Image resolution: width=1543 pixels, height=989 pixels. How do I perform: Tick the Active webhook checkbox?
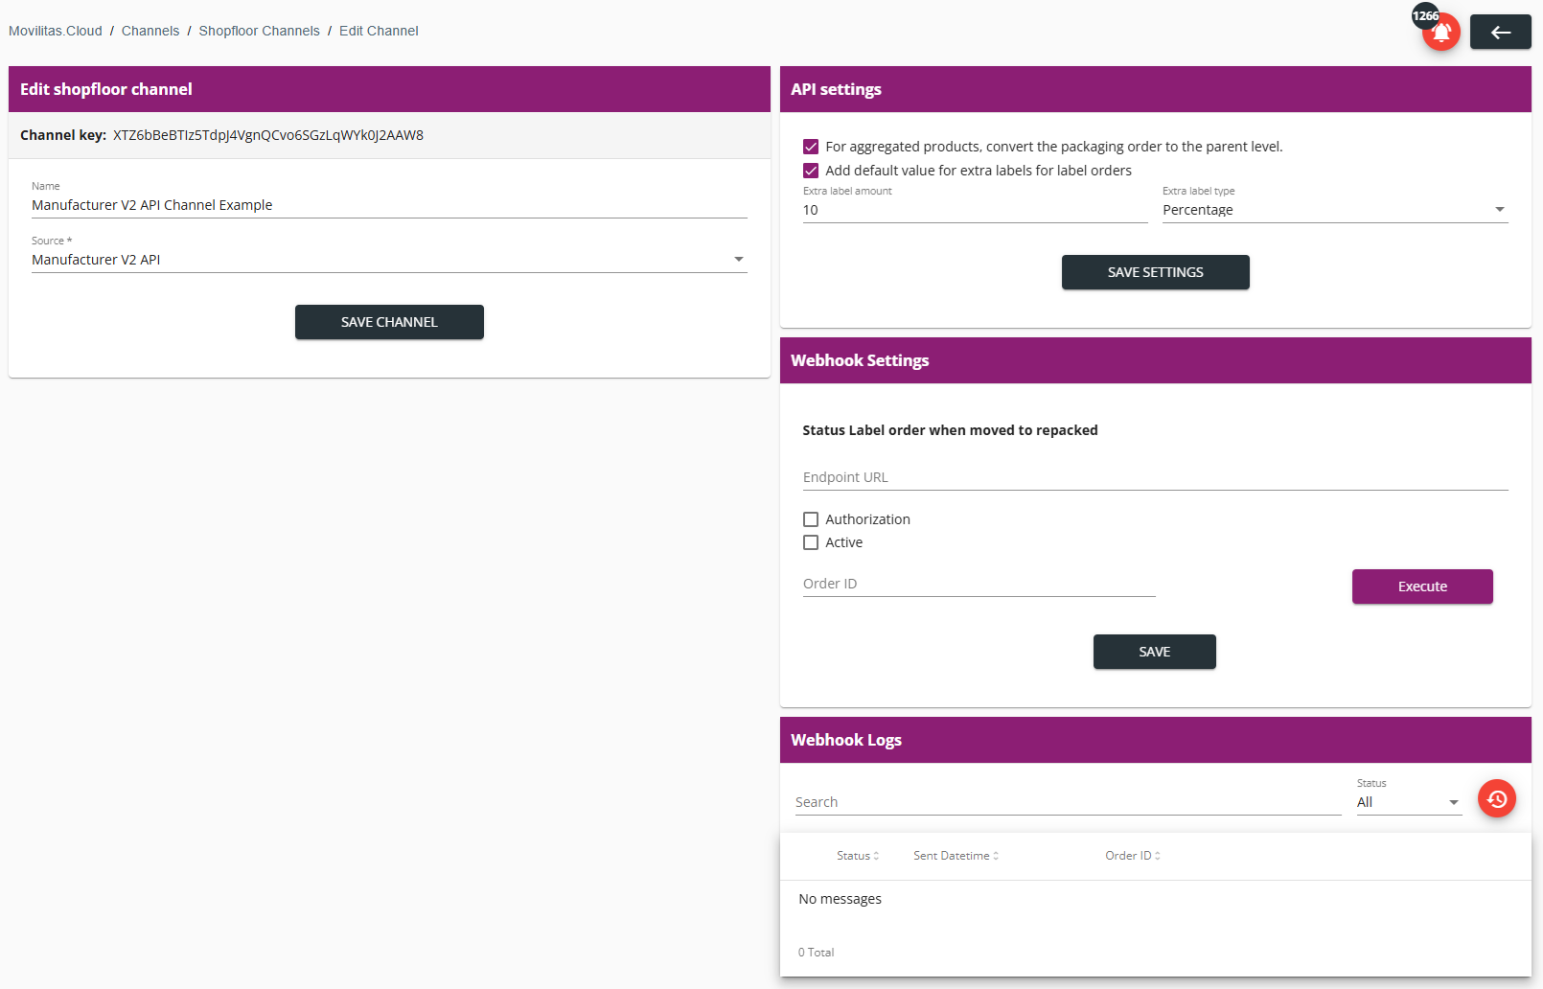(811, 542)
